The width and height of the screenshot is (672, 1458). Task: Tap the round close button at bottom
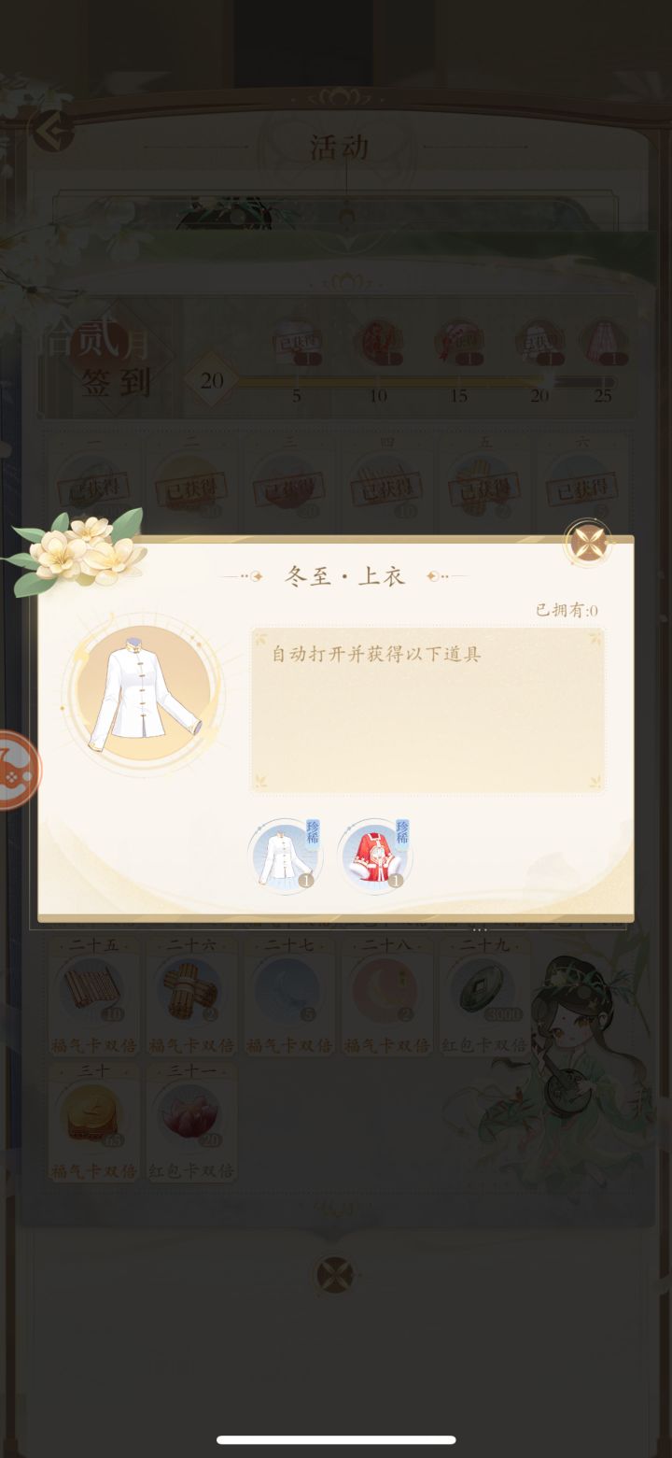pyautogui.click(x=334, y=1275)
